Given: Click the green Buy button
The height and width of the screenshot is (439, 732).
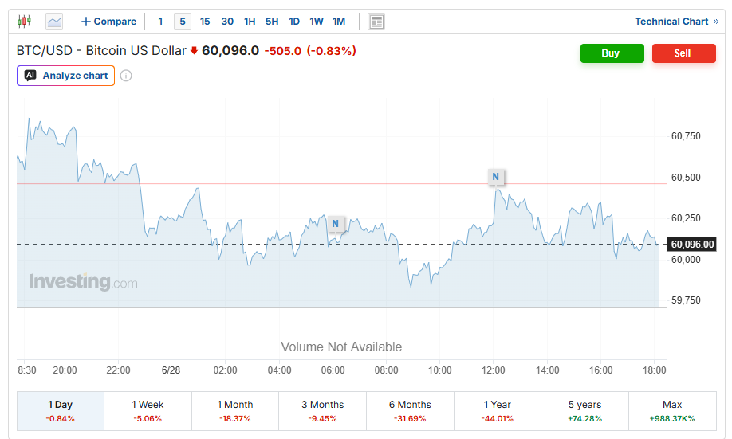Looking at the screenshot, I should click(x=612, y=53).
